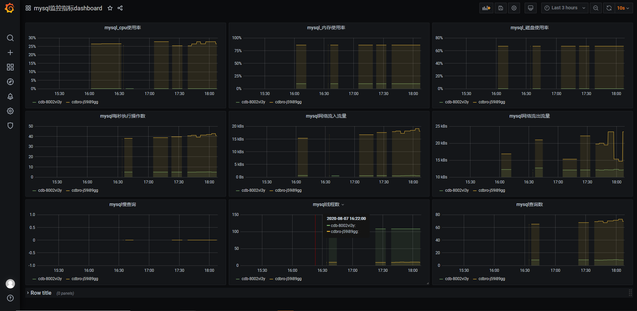
Task: Toggle cdbro-j59i89gg series in mysql网络流入流量 legend
Action: click(x=288, y=190)
